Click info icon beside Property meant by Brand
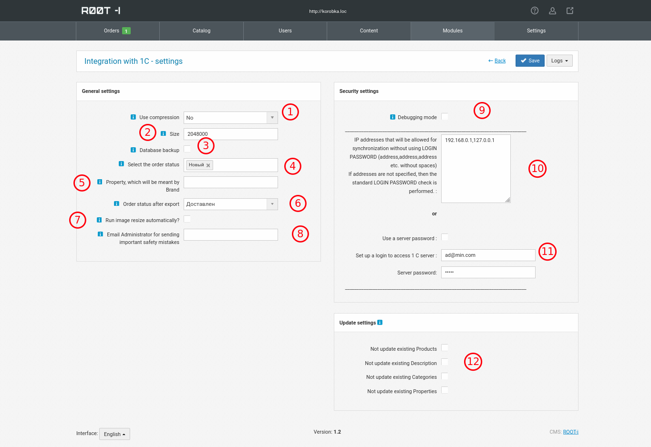This screenshot has width=651, height=447. (100, 182)
